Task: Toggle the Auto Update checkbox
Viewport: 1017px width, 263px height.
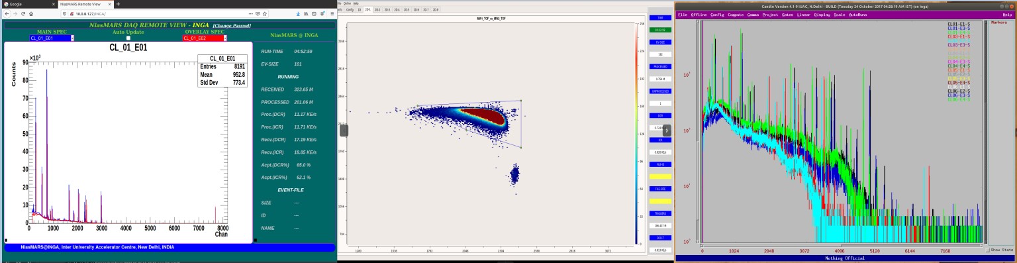Action: click(128, 38)
